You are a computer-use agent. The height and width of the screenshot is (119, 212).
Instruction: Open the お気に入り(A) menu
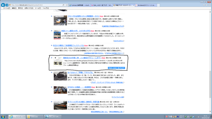pyautogui.click(x=29, y=8)
